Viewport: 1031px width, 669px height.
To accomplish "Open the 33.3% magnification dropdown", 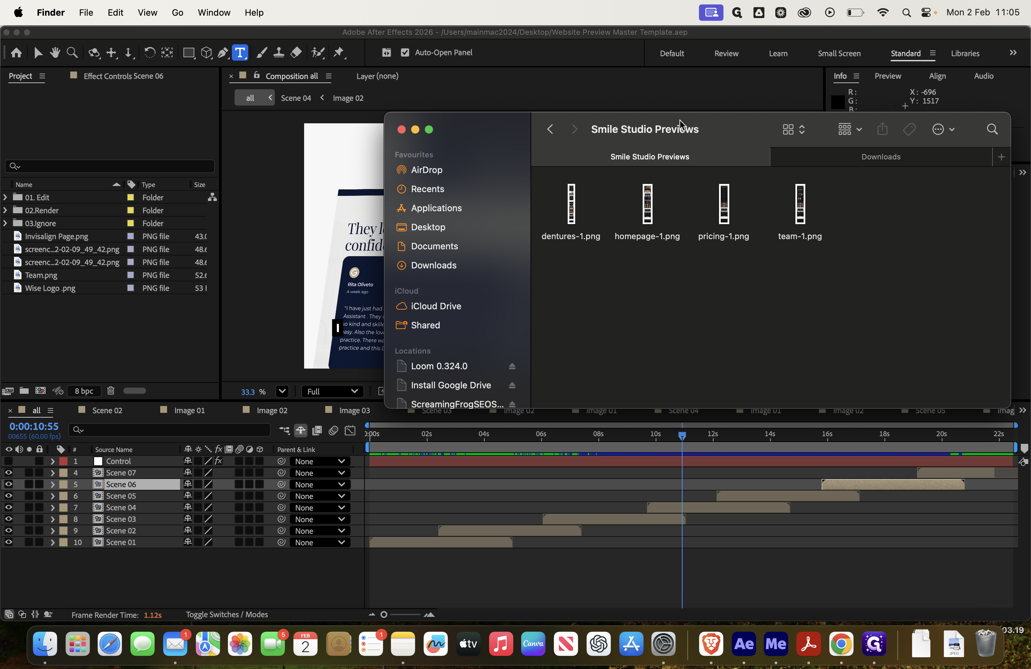I will point(282,391).
